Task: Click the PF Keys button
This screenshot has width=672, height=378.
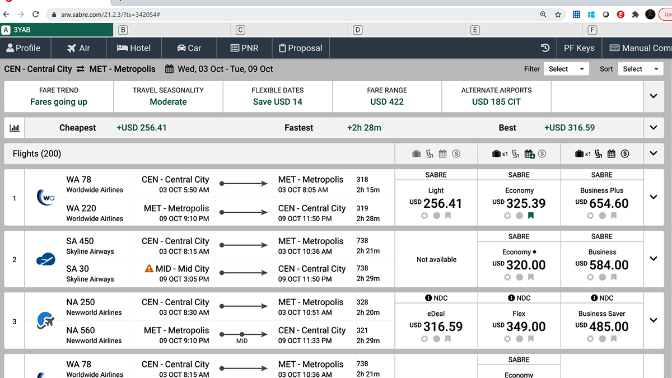Action: coord(579,48)
